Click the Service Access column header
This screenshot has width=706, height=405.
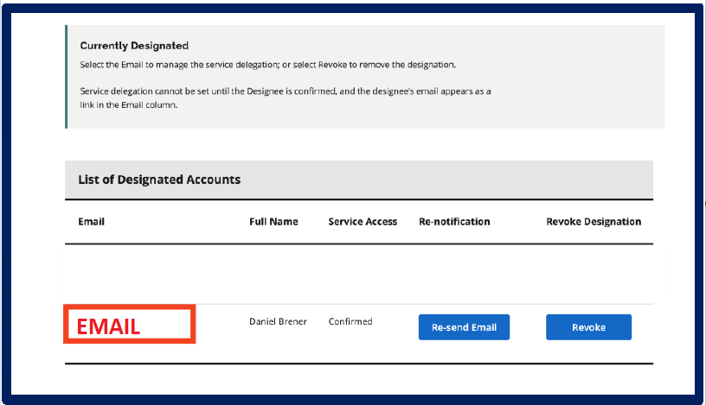[x=363, y=222]
